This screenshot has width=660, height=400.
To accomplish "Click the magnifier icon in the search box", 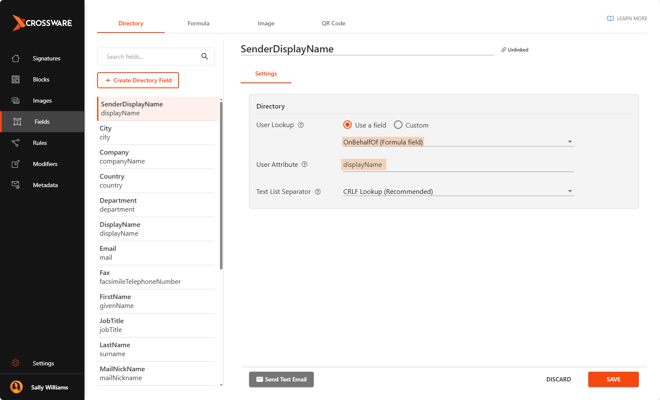I will click(x=204, y=57).
